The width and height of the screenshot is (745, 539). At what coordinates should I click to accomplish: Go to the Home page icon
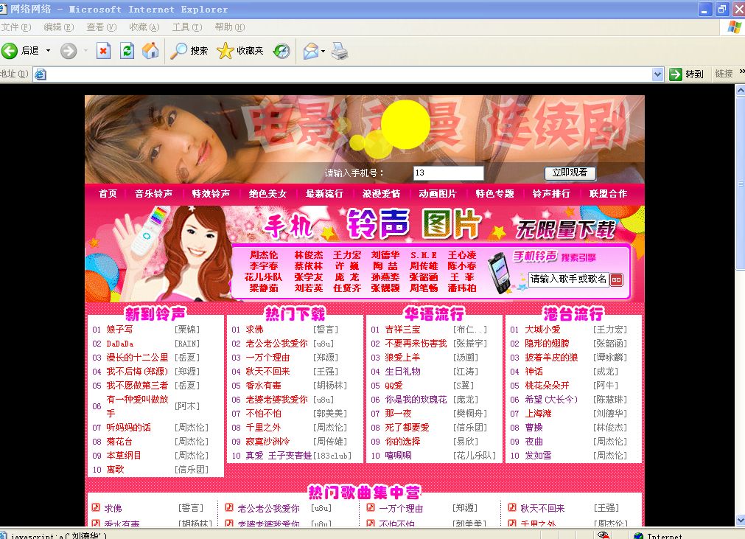click(x=150, y=50)
